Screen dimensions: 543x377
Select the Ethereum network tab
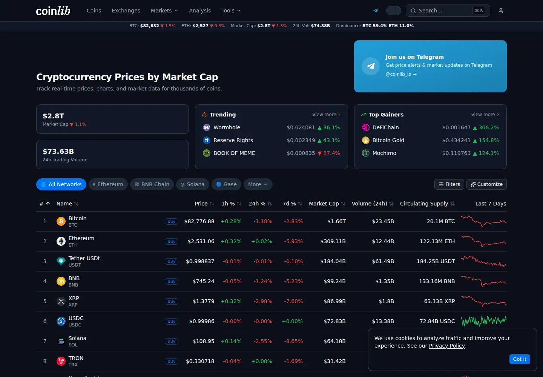pyautogui.click(x=108, y=184)
